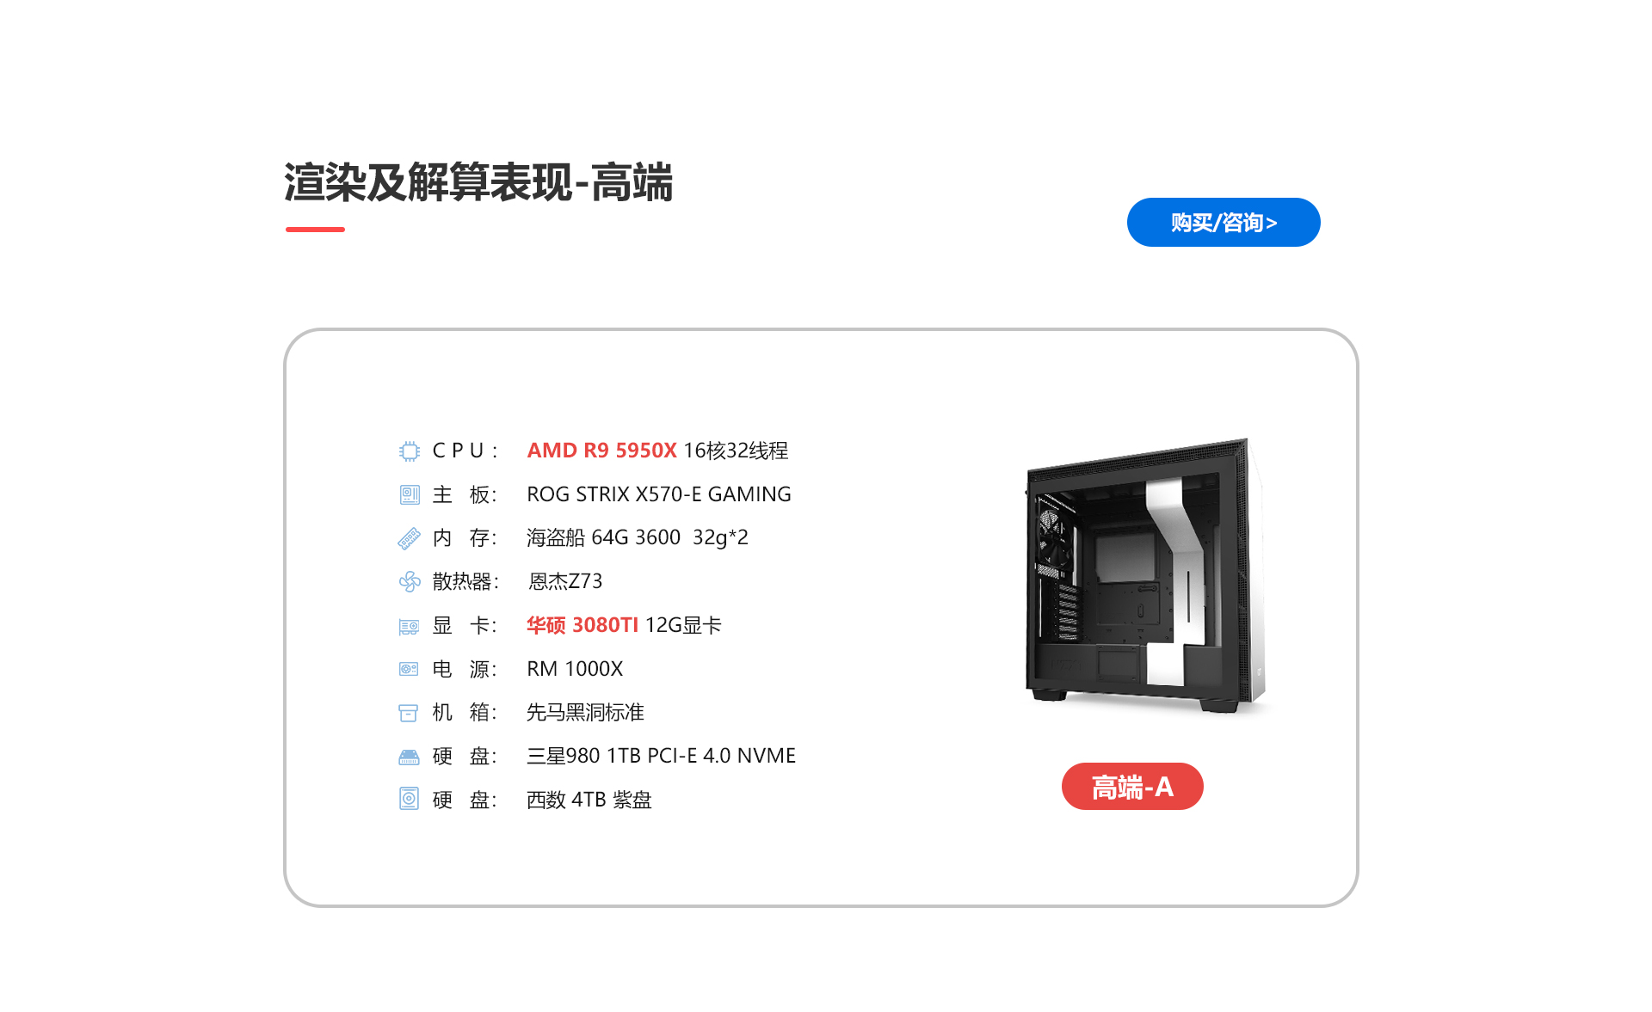This screenshot has width=1652, height=1012.
Task: Click the memory stick icon beside 内存
Action: (410, 538)
